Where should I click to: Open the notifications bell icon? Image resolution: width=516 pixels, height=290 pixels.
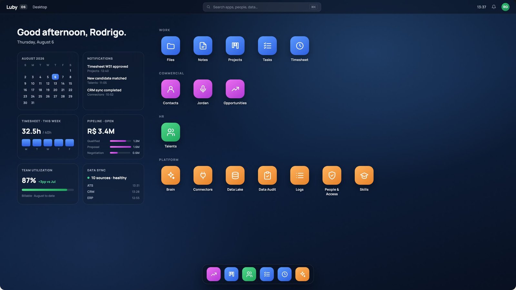click(x=494, y=7)
